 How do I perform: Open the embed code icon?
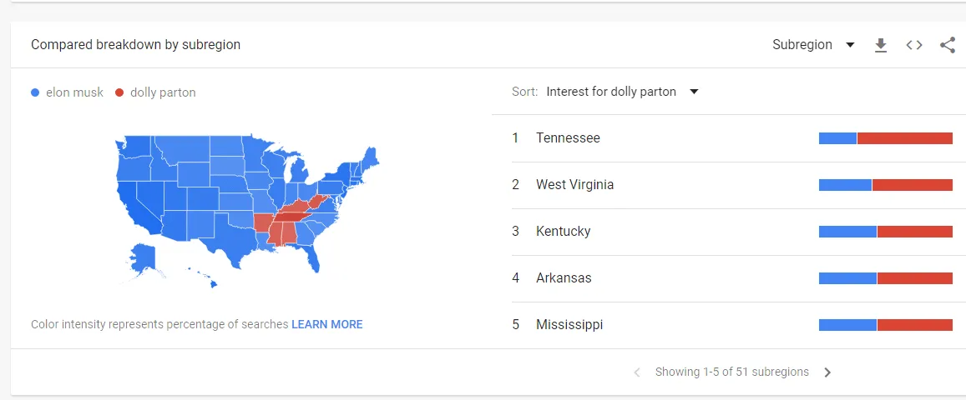click(x=914, y=45)
